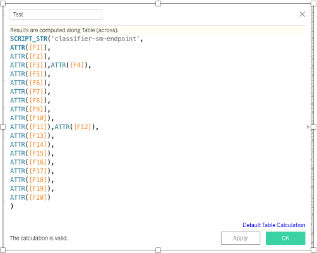The width and height of the screenshot is (317, 253).
Task: Click the [F4] field reference
Action: pyautogui.click(x=77, y=65)
